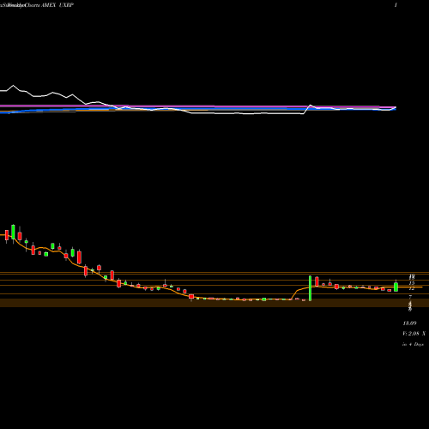
Task: Click the small character at top right corner
Action: point(396,5)
